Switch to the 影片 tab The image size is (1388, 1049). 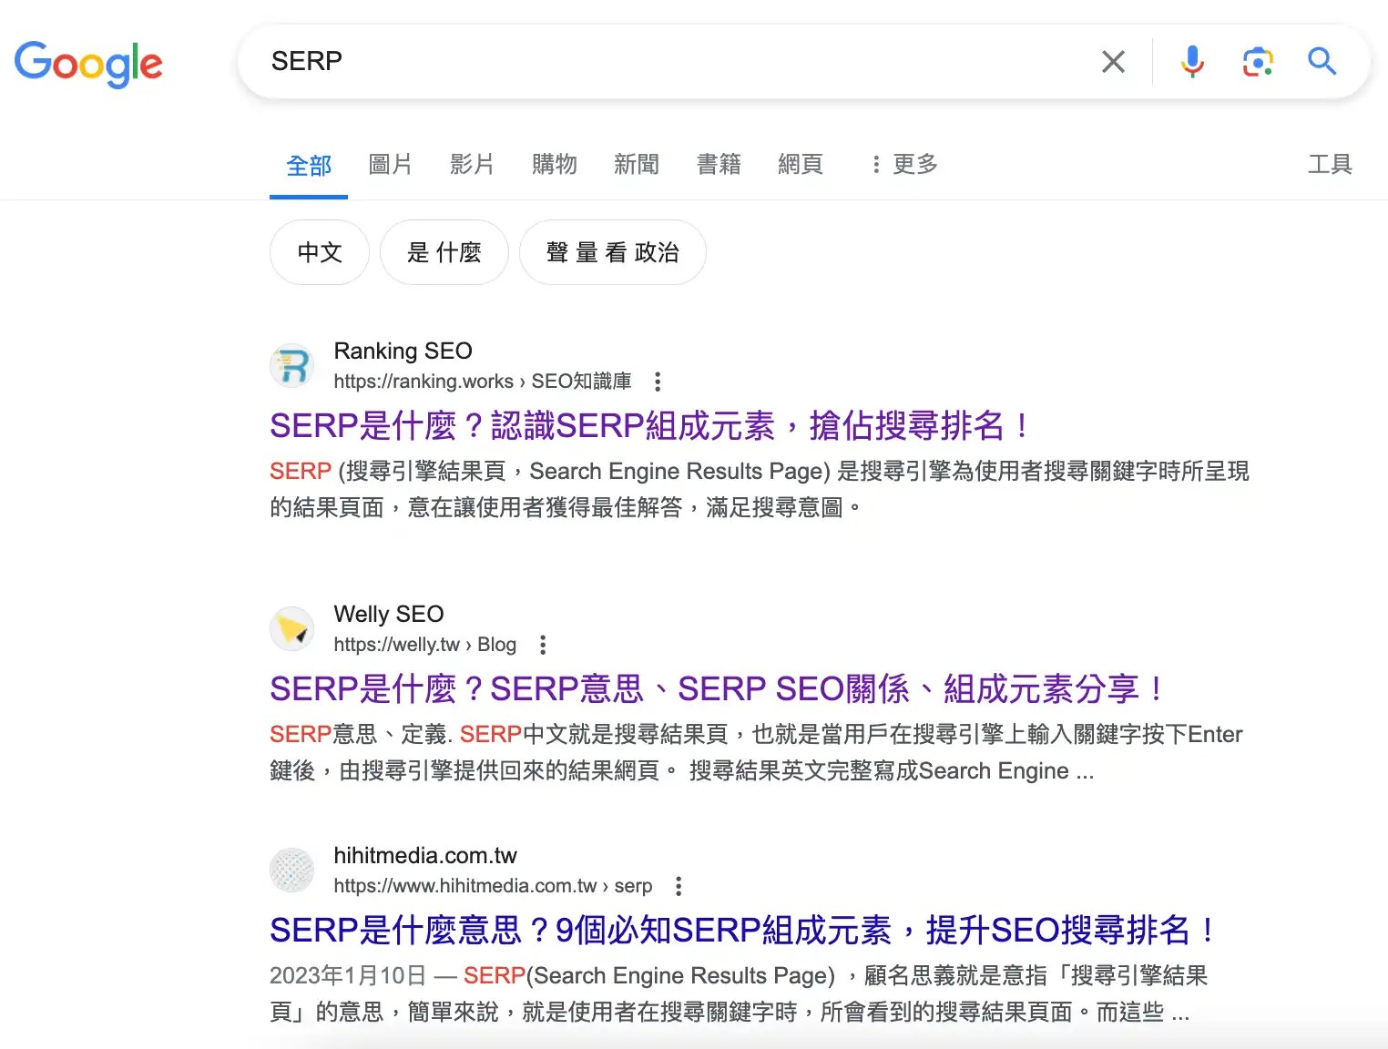[472, 165]
